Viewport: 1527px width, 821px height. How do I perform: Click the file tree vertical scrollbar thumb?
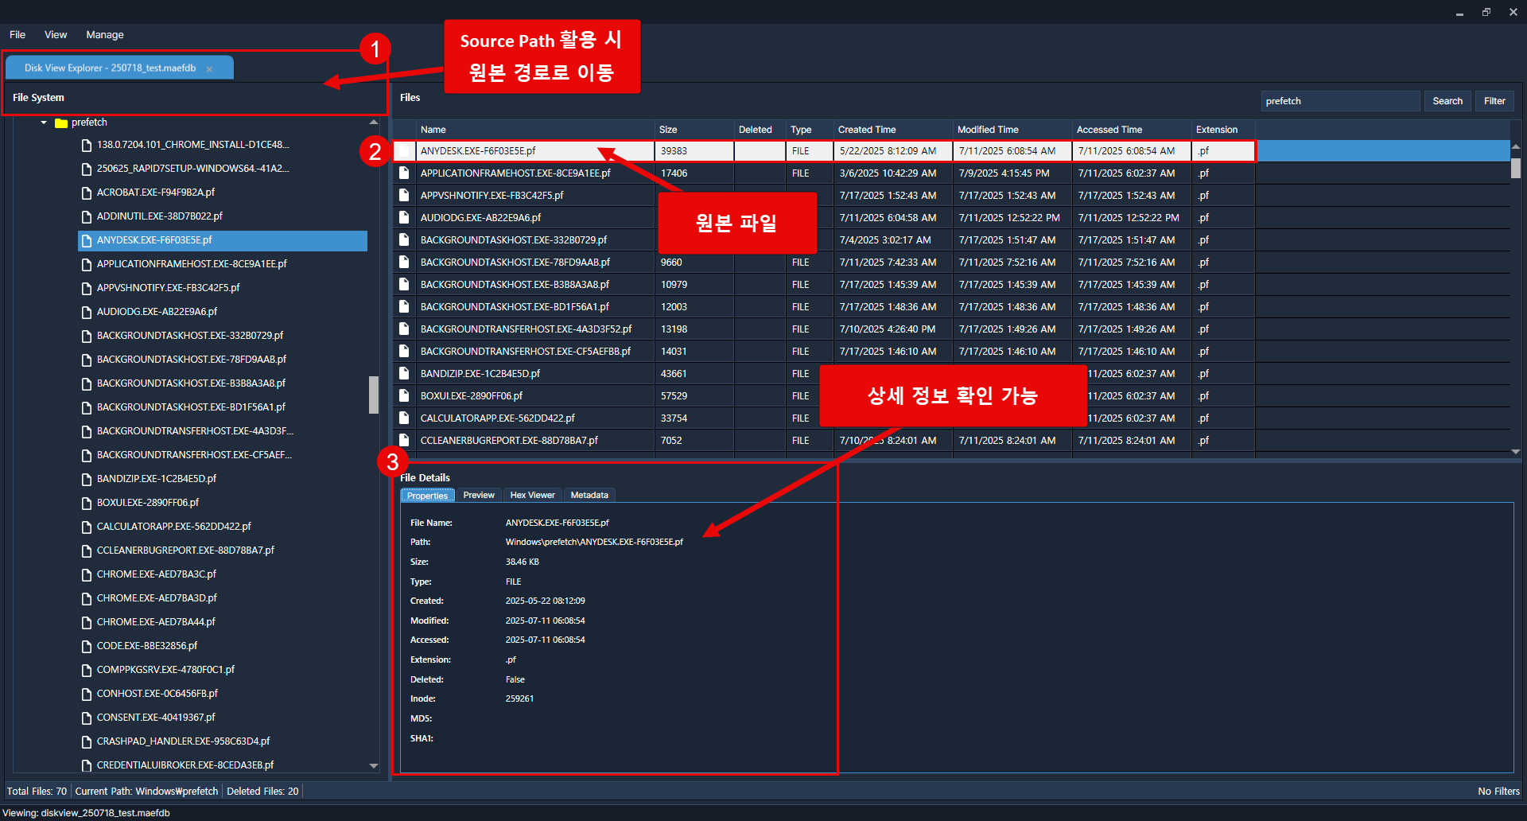click(x=373, y=395)
